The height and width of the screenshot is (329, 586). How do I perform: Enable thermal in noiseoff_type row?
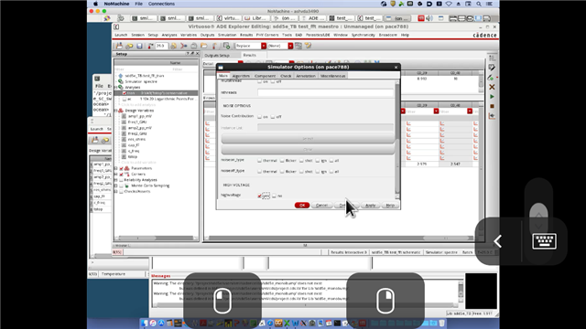tap(259, 172)
